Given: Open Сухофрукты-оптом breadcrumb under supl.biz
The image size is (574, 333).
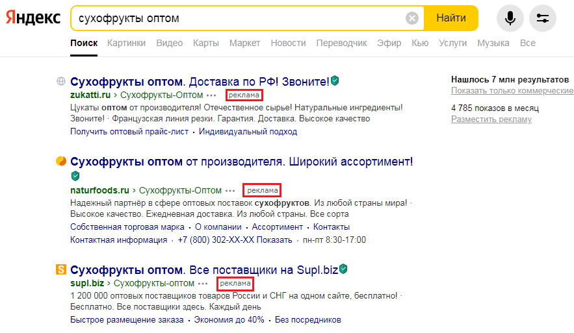Looking at the screenshot, I should (x=154, y=283).
